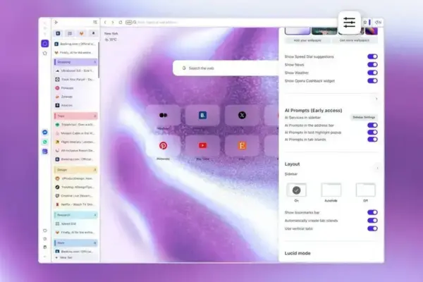The width and height of the screenshot is (423, 282).
Task: Open Messenger from the sidebar
Action: click(x=45, y=133)
